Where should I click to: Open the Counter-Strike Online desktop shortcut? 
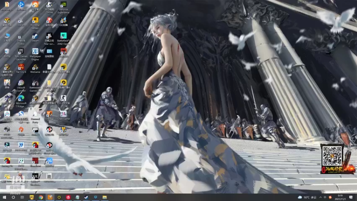(x=49, y=7)
